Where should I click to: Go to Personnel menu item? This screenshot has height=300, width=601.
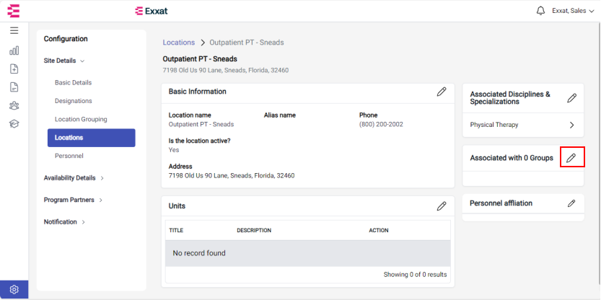click(x=69, y=156)
